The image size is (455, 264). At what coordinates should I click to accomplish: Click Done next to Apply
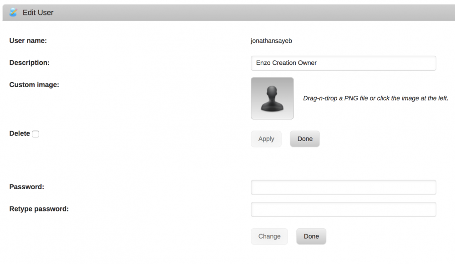(x=305, y=139)
